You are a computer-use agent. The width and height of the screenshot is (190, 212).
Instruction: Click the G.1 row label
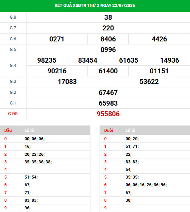(x=13, y=103)
